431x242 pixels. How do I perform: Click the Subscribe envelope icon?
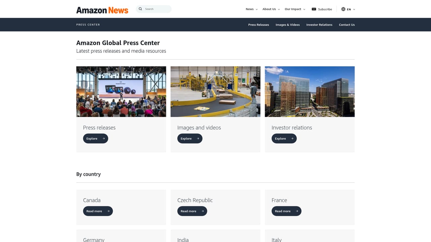(314, 9)
